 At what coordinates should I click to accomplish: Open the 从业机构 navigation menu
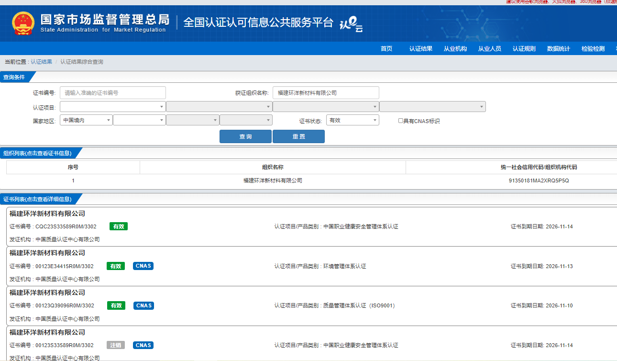tap(455, 49)
